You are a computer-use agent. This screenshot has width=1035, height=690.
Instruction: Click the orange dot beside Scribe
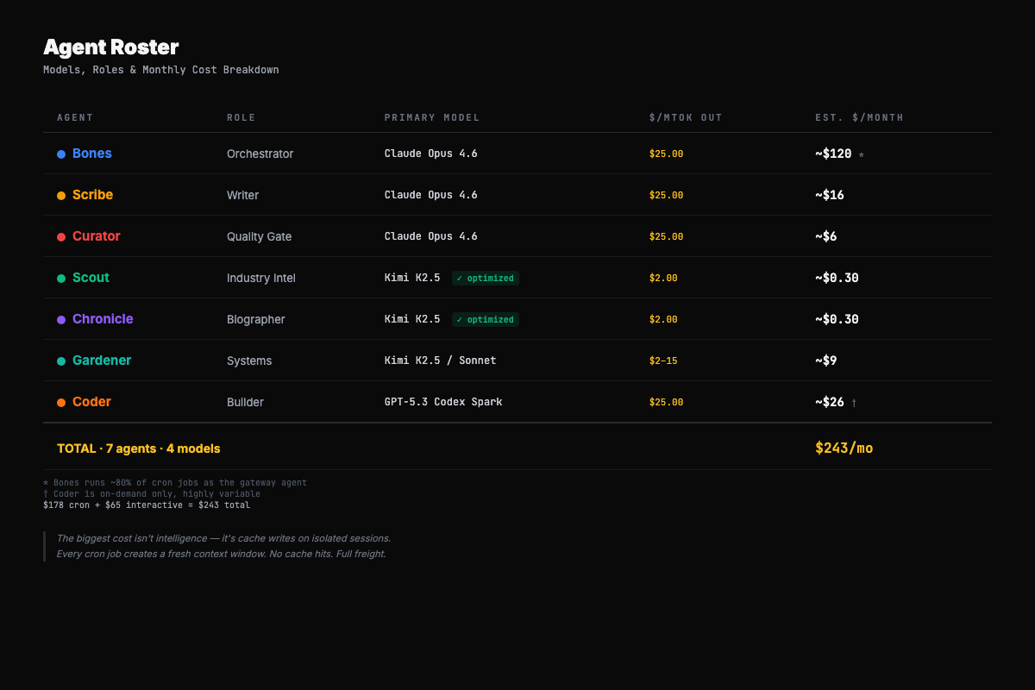click(x=61, y=196)
